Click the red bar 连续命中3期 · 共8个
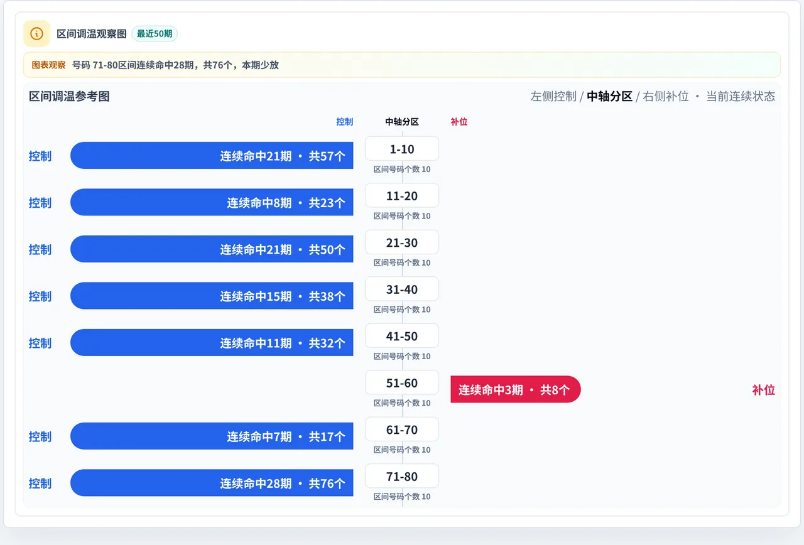Screen dimensions: 804x545 [516, 389]
